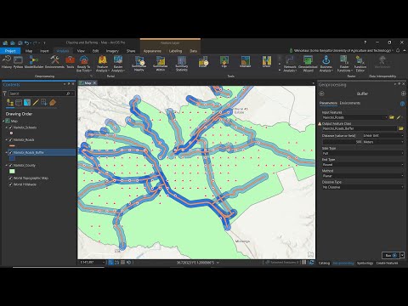Open the Environments tab in Buffer tool

pyautogui.click(x=350, y=103)
